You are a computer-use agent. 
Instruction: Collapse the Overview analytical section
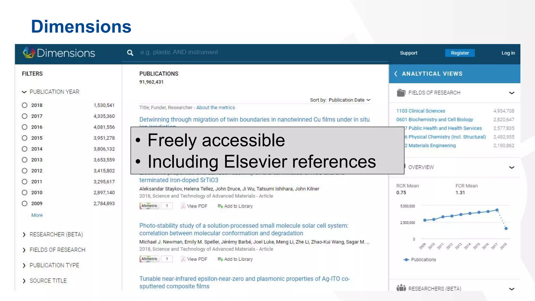(511, 167)
